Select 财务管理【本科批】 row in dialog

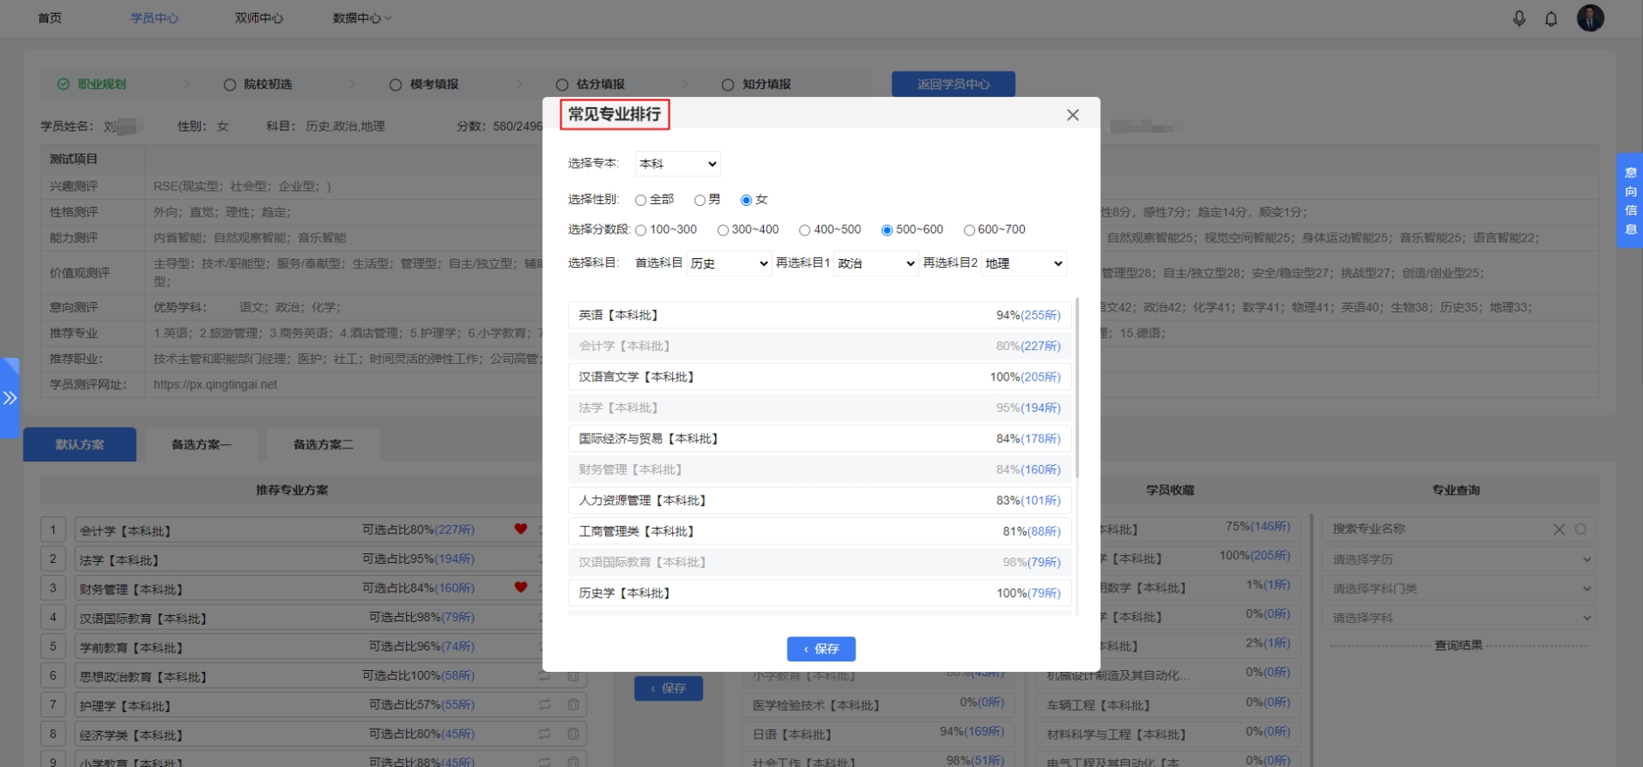coord(820,469)
